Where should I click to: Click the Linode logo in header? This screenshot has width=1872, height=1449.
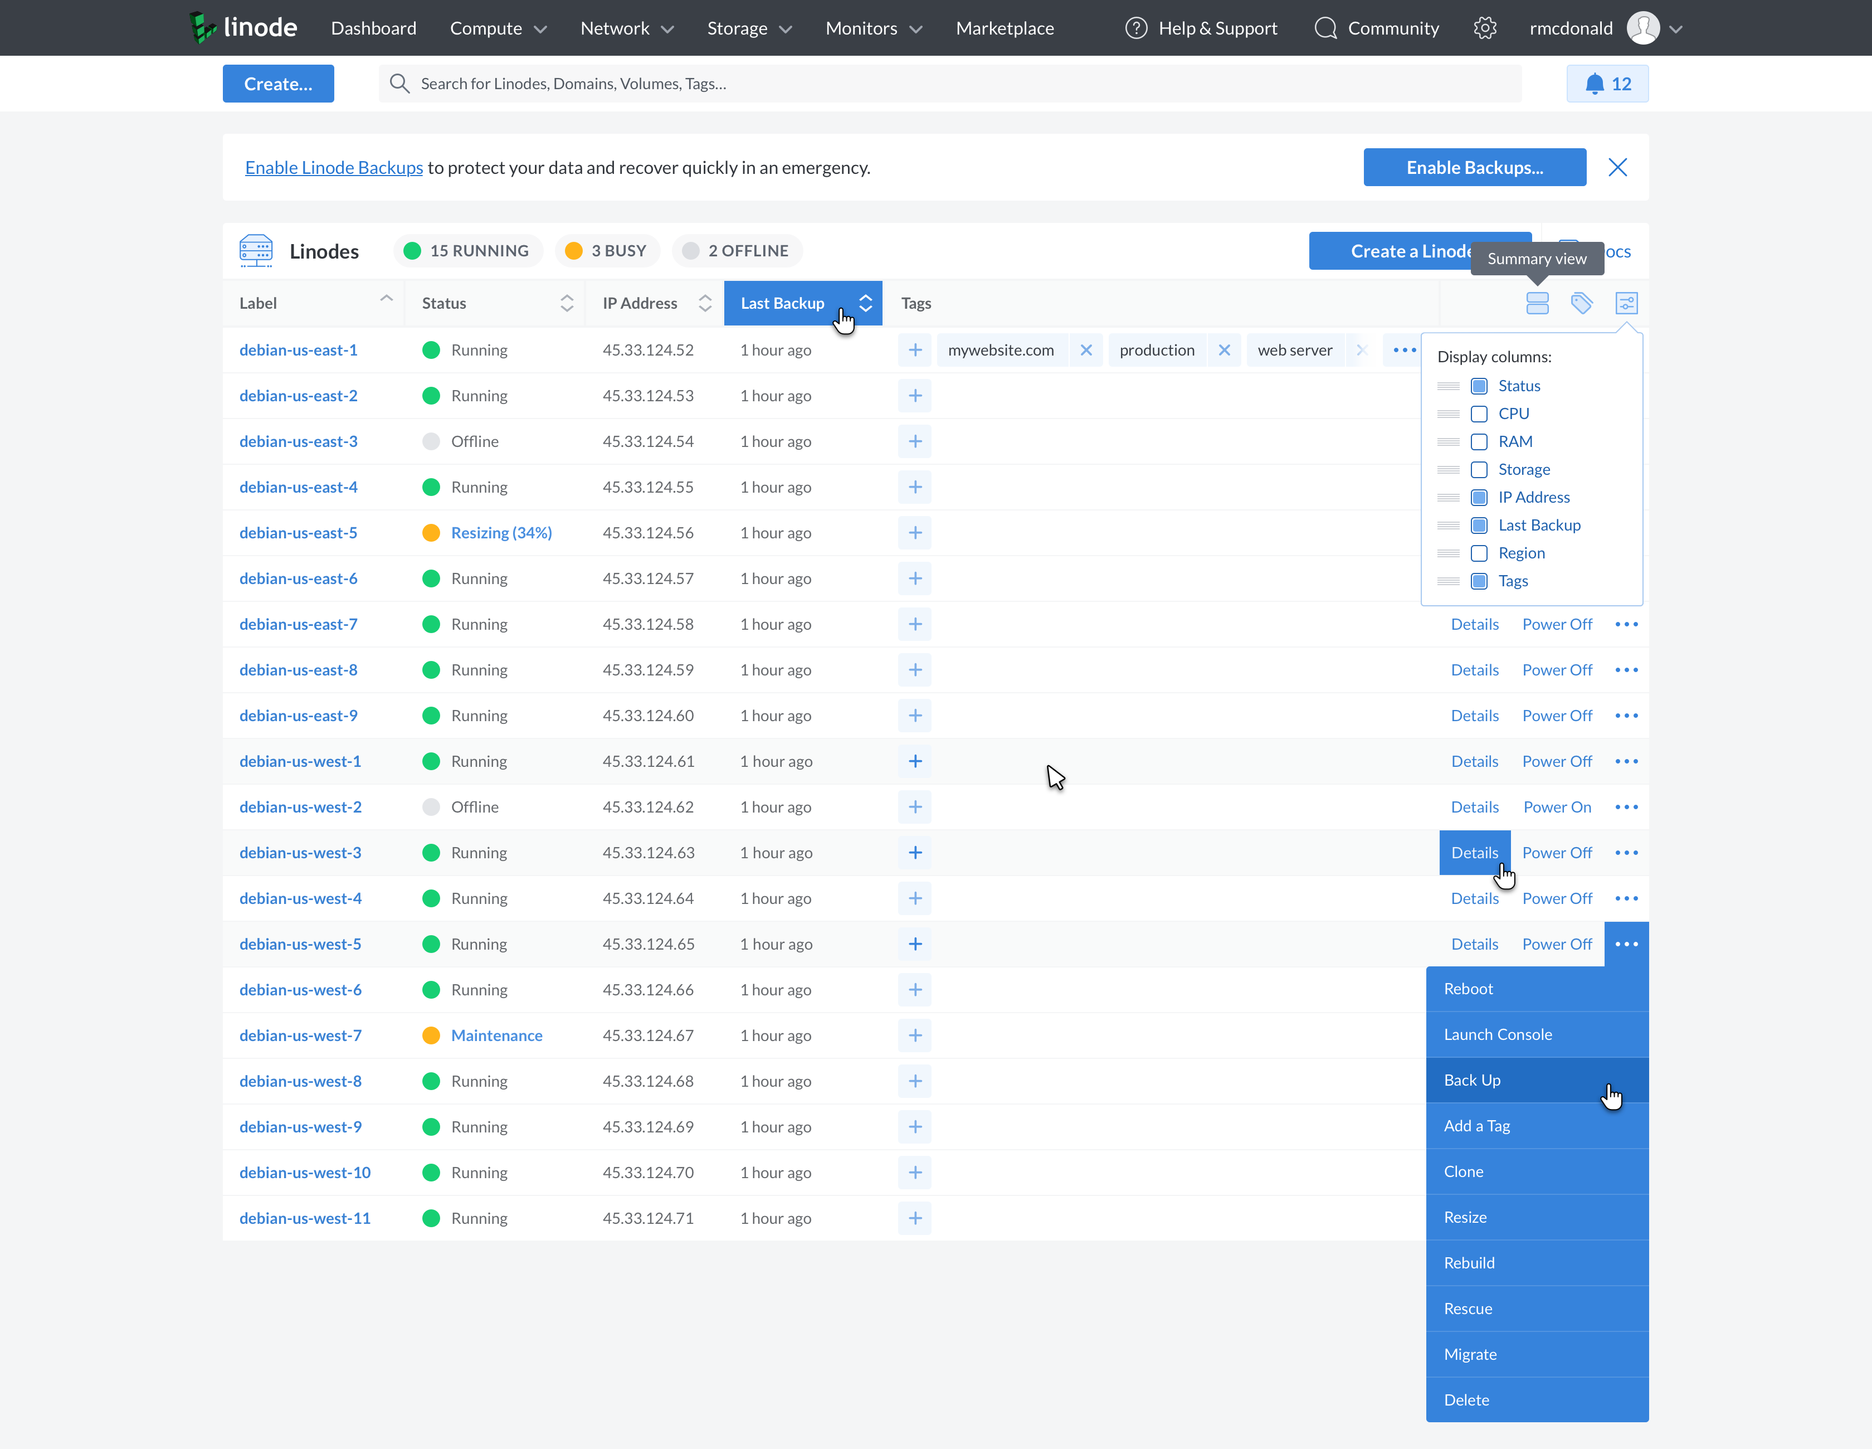click(x=243, y=27)
